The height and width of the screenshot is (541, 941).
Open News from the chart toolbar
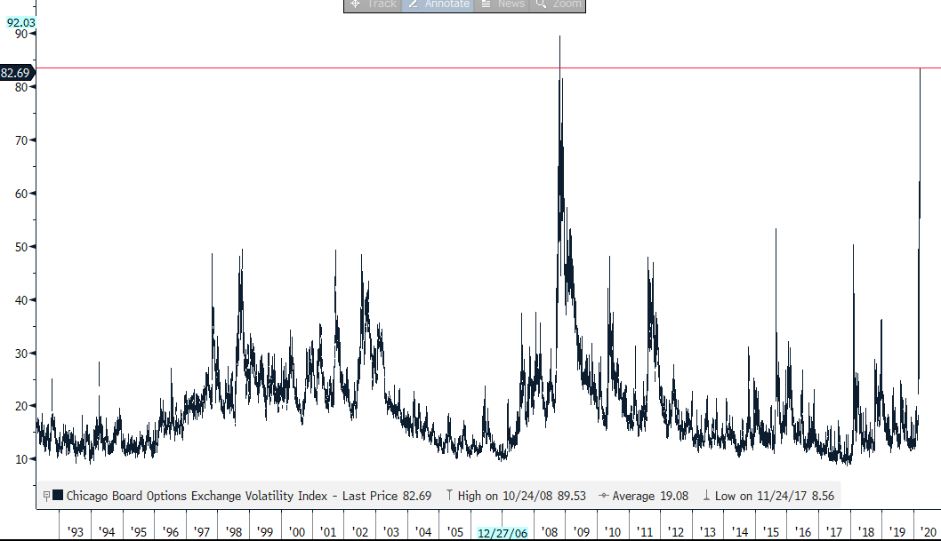[x=511, y=4]
